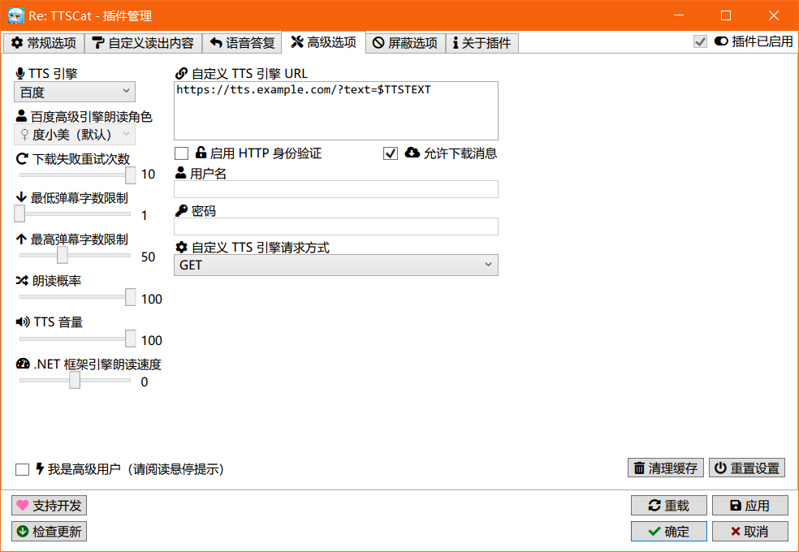Select the 高级选项 tab

click(323, 42)
